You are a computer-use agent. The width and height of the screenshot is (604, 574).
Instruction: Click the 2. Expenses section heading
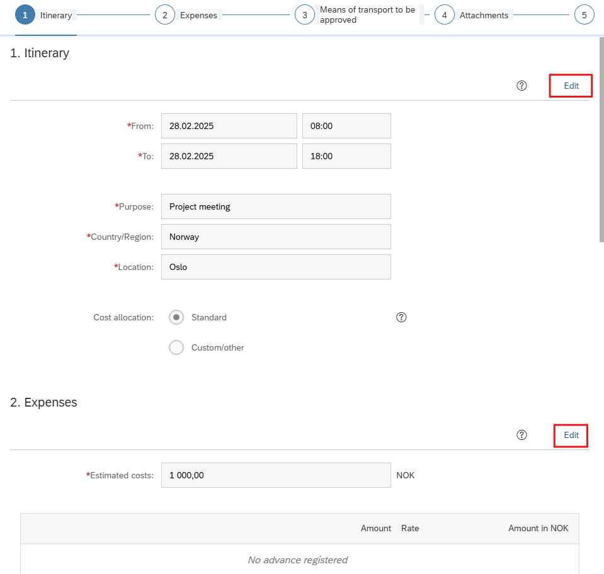click(x=43, y=402)
